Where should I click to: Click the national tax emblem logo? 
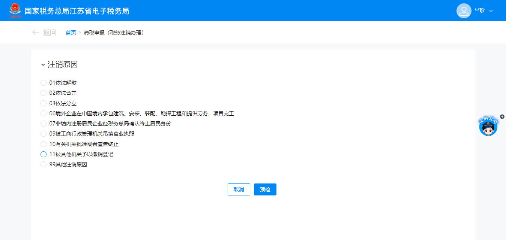pyautogui.click(x=15, y=10)
